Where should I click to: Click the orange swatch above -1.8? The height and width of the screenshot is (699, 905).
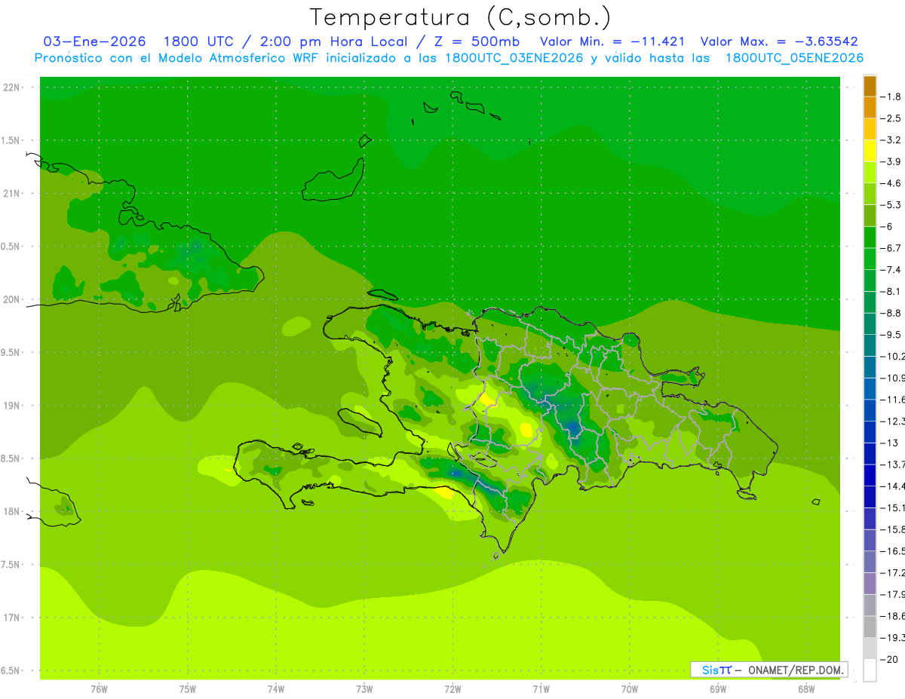click(870, 87)
